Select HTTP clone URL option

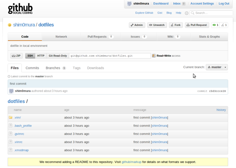click(x=41, y=56)
